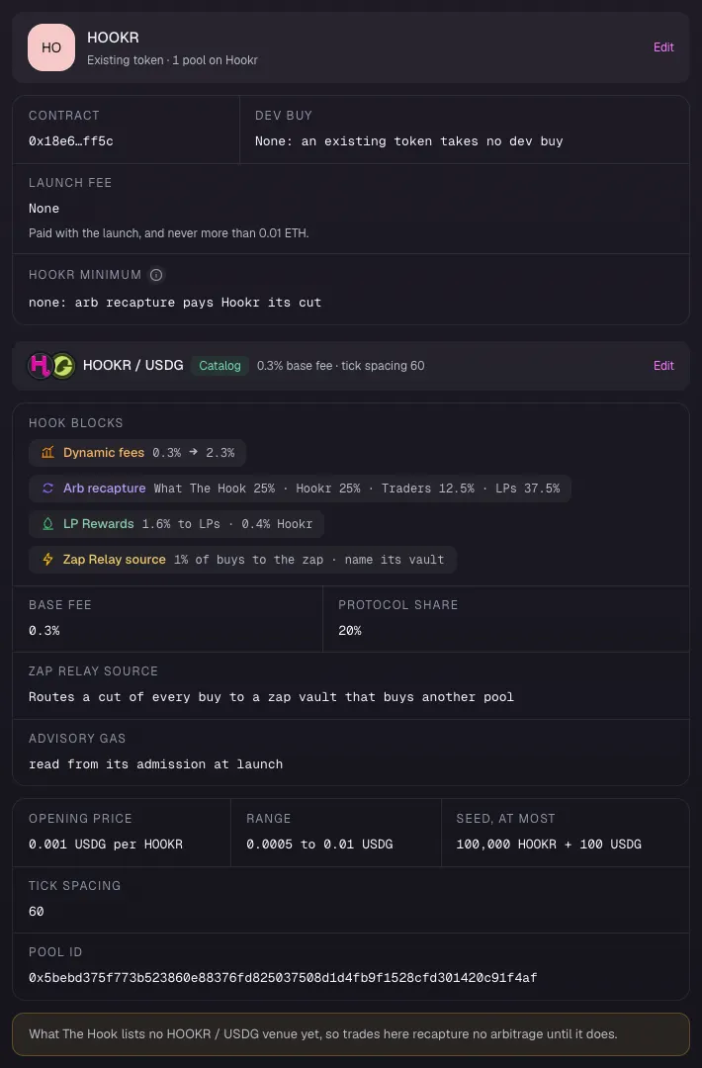702x1068 pixels.
Task: Click the Zap Relay lightning icon
Action: (47, 559)
